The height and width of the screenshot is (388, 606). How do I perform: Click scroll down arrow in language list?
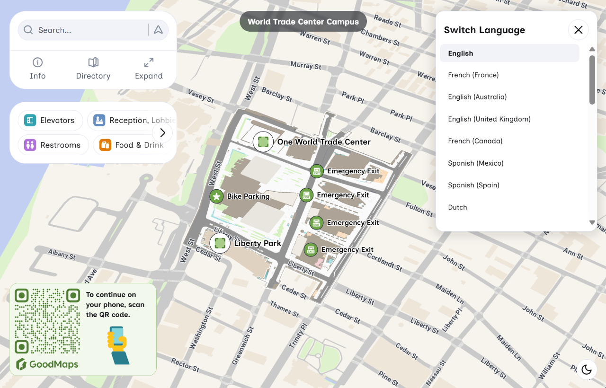(592, 222)
